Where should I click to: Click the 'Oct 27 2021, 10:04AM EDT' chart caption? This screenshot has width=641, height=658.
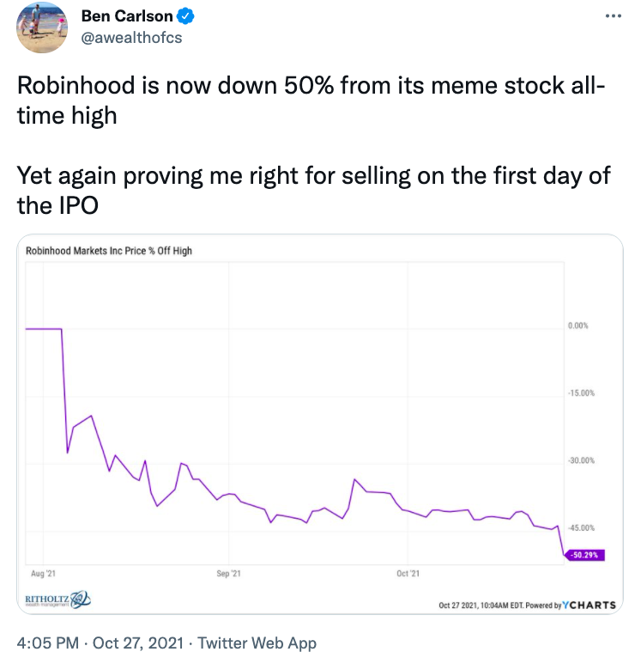480,606
